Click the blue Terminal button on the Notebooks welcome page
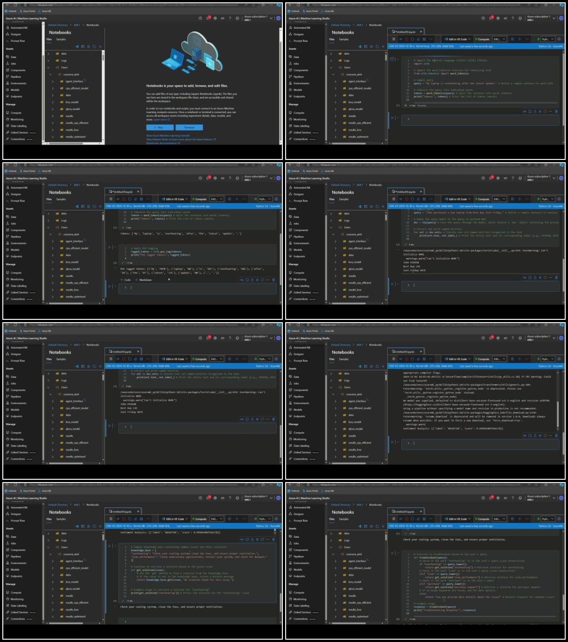This screenshot has height=642, width=568. click(189, 127)
